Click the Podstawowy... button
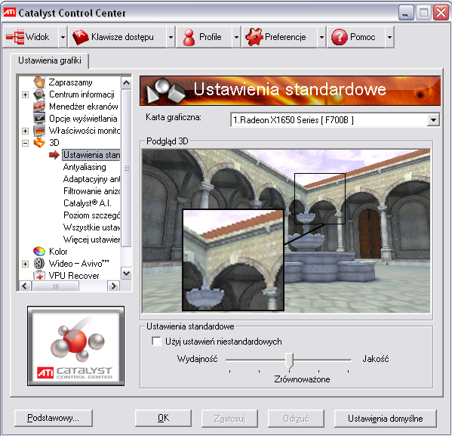 point(54,418)
